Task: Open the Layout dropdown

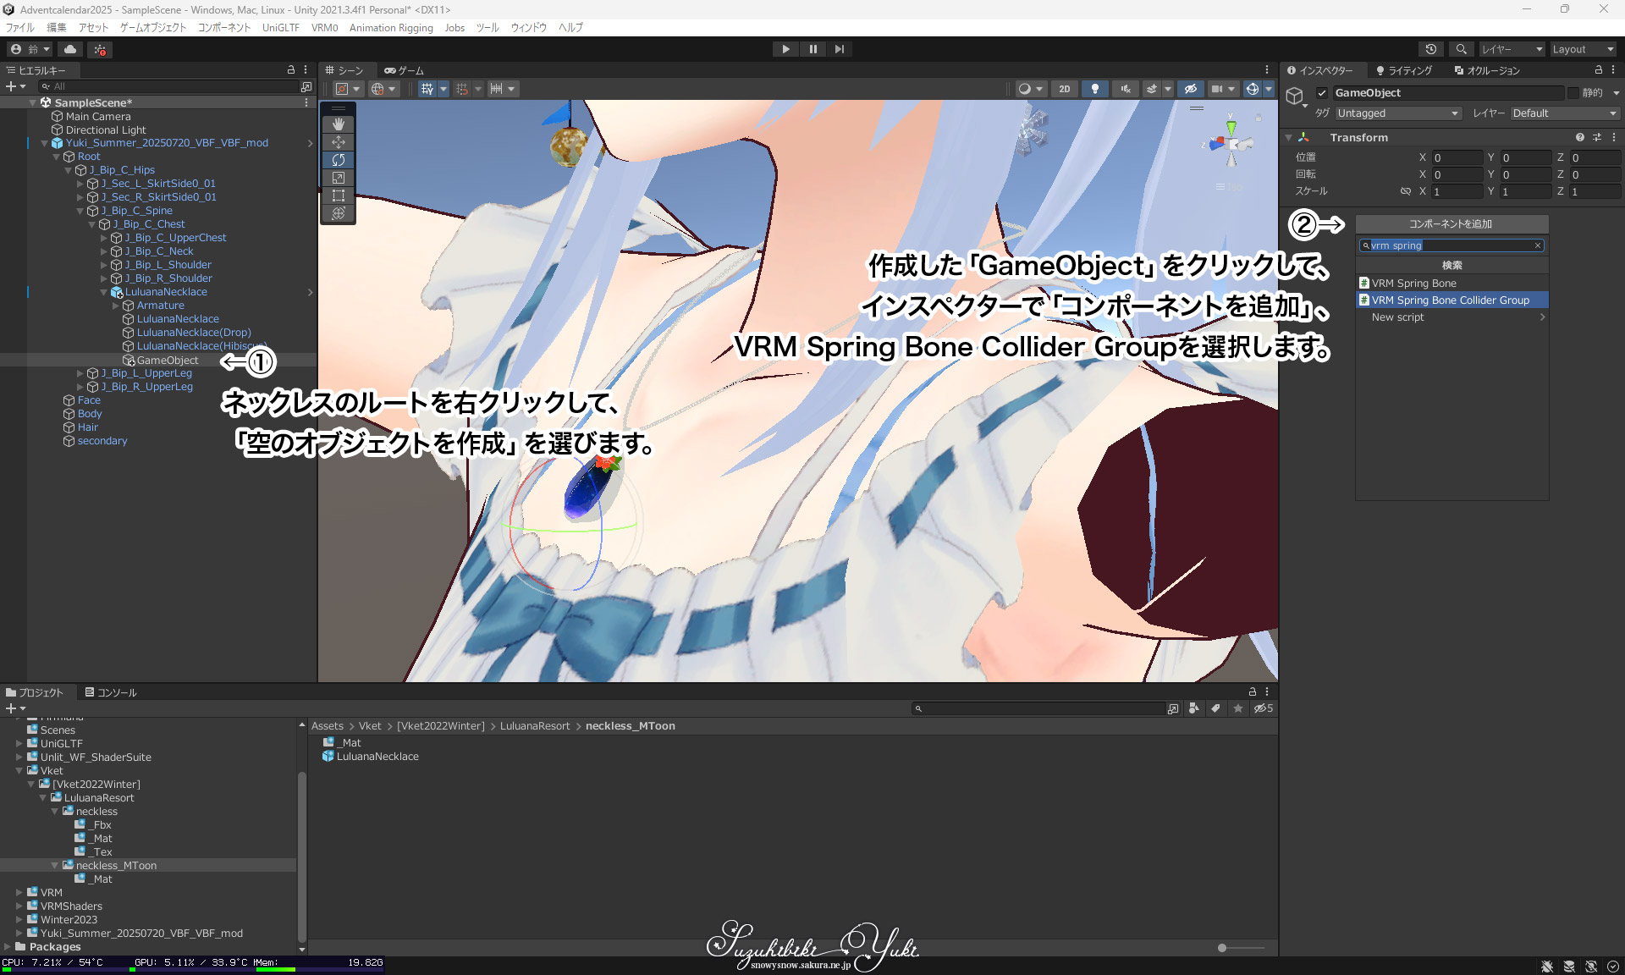Action: click(x=1582, y=49)
